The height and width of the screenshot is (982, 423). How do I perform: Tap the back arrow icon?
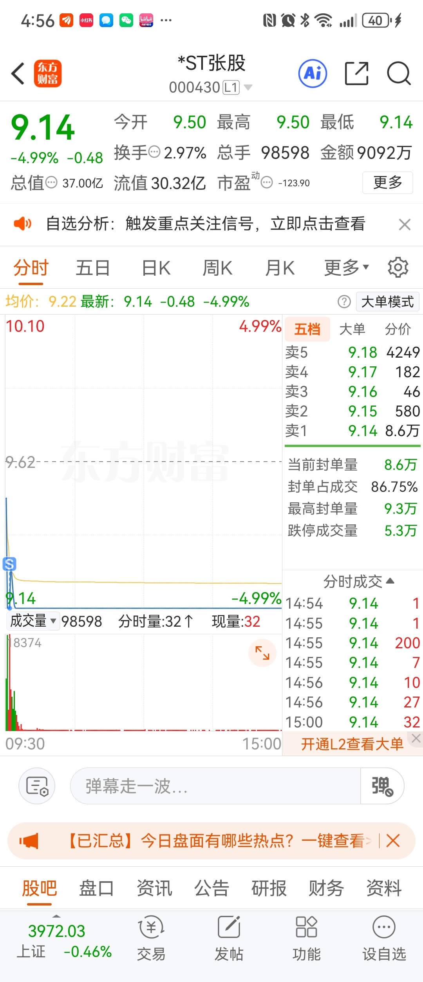click(18, 73)
